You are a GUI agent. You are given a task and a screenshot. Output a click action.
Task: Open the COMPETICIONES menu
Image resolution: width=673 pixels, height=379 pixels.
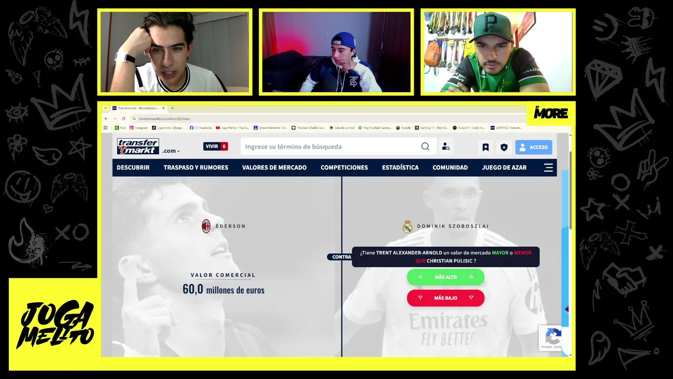click(x=344, y=167)
